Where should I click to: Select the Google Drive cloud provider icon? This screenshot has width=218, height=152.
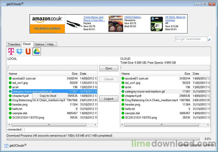point(37,51)
